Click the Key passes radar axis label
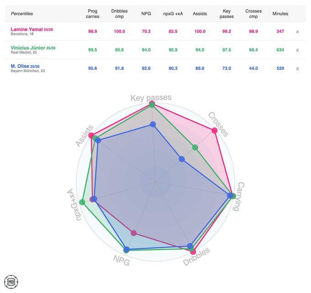 (x=151, y=98)
